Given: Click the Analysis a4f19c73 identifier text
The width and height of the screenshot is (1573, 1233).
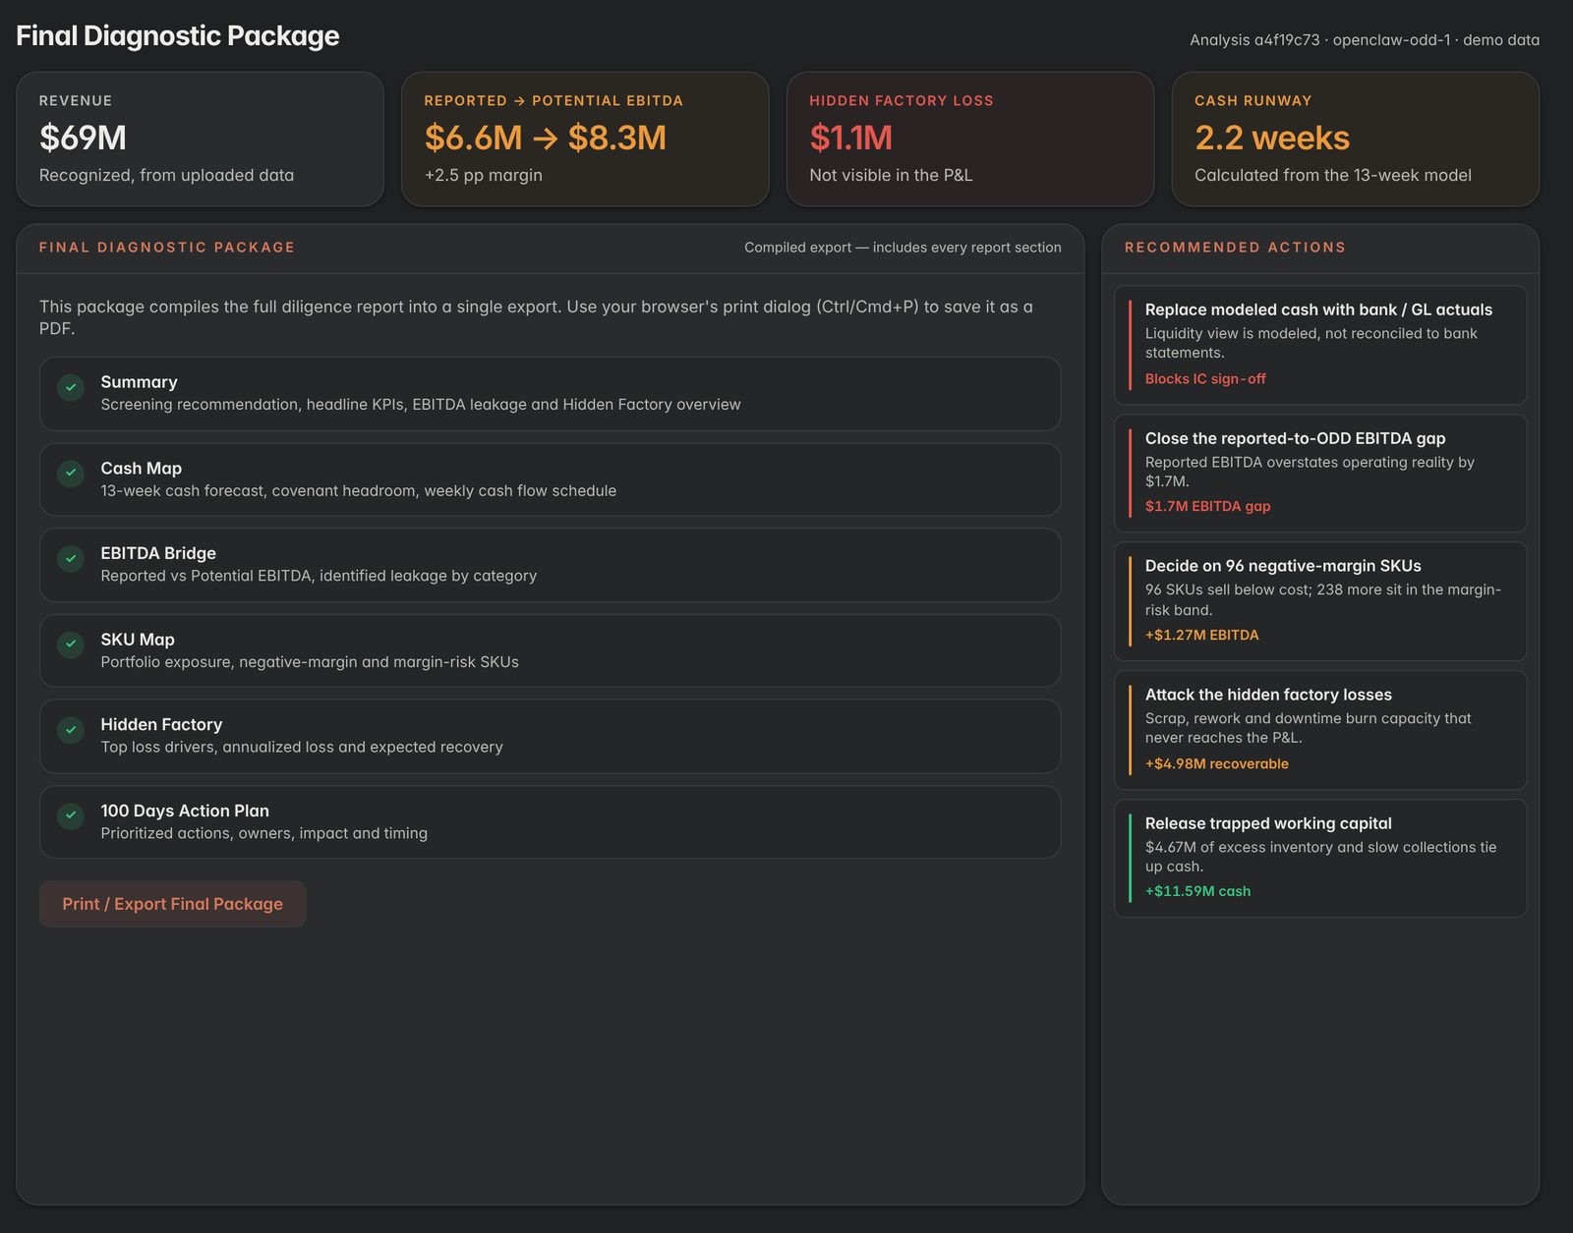Looking at the screenshot, I should 1254,40.
